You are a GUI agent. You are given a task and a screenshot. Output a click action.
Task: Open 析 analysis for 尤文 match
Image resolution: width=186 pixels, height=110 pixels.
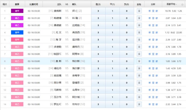coord(150,33)
